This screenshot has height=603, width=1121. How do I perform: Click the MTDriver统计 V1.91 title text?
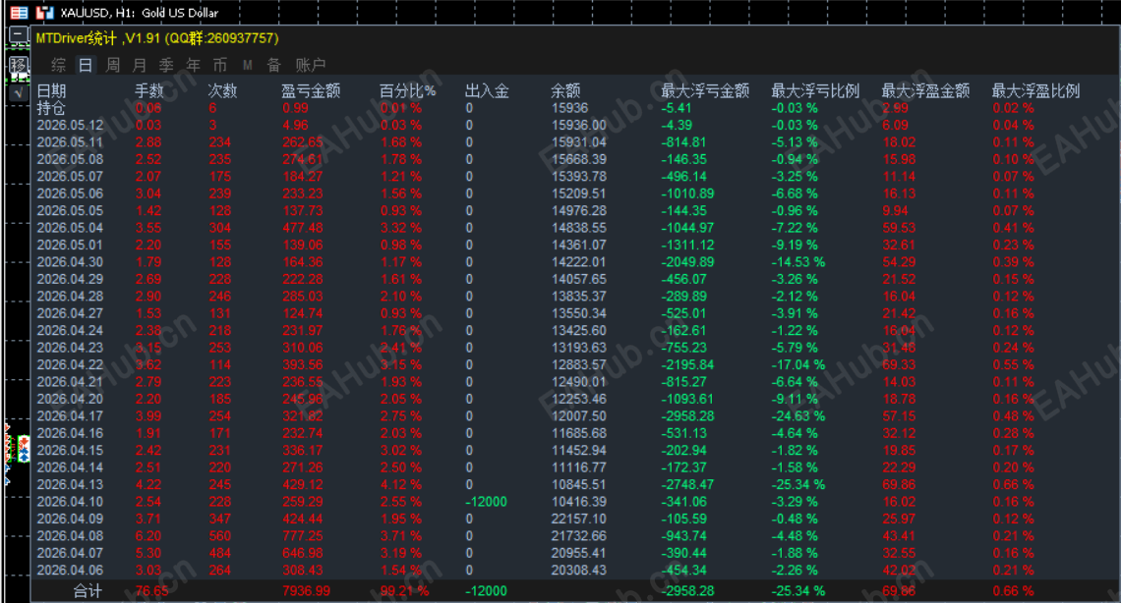157,38
